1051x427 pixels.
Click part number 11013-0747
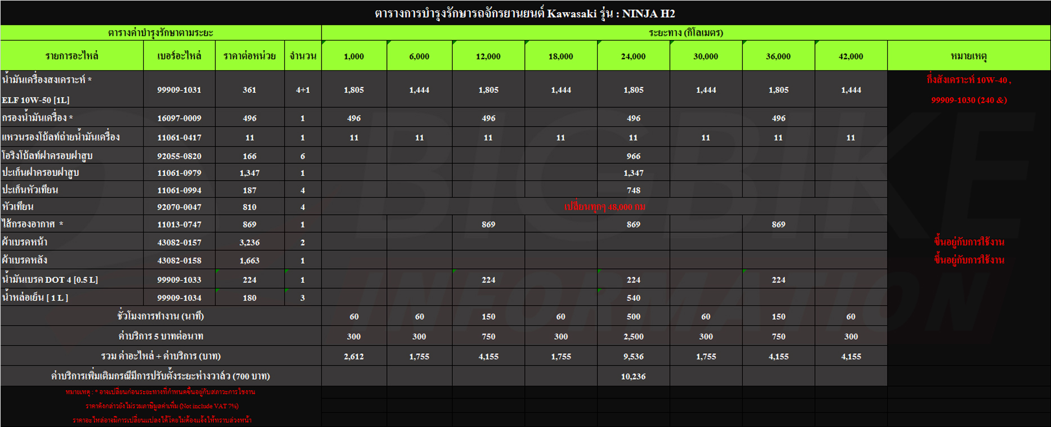[x=179, y=224]
